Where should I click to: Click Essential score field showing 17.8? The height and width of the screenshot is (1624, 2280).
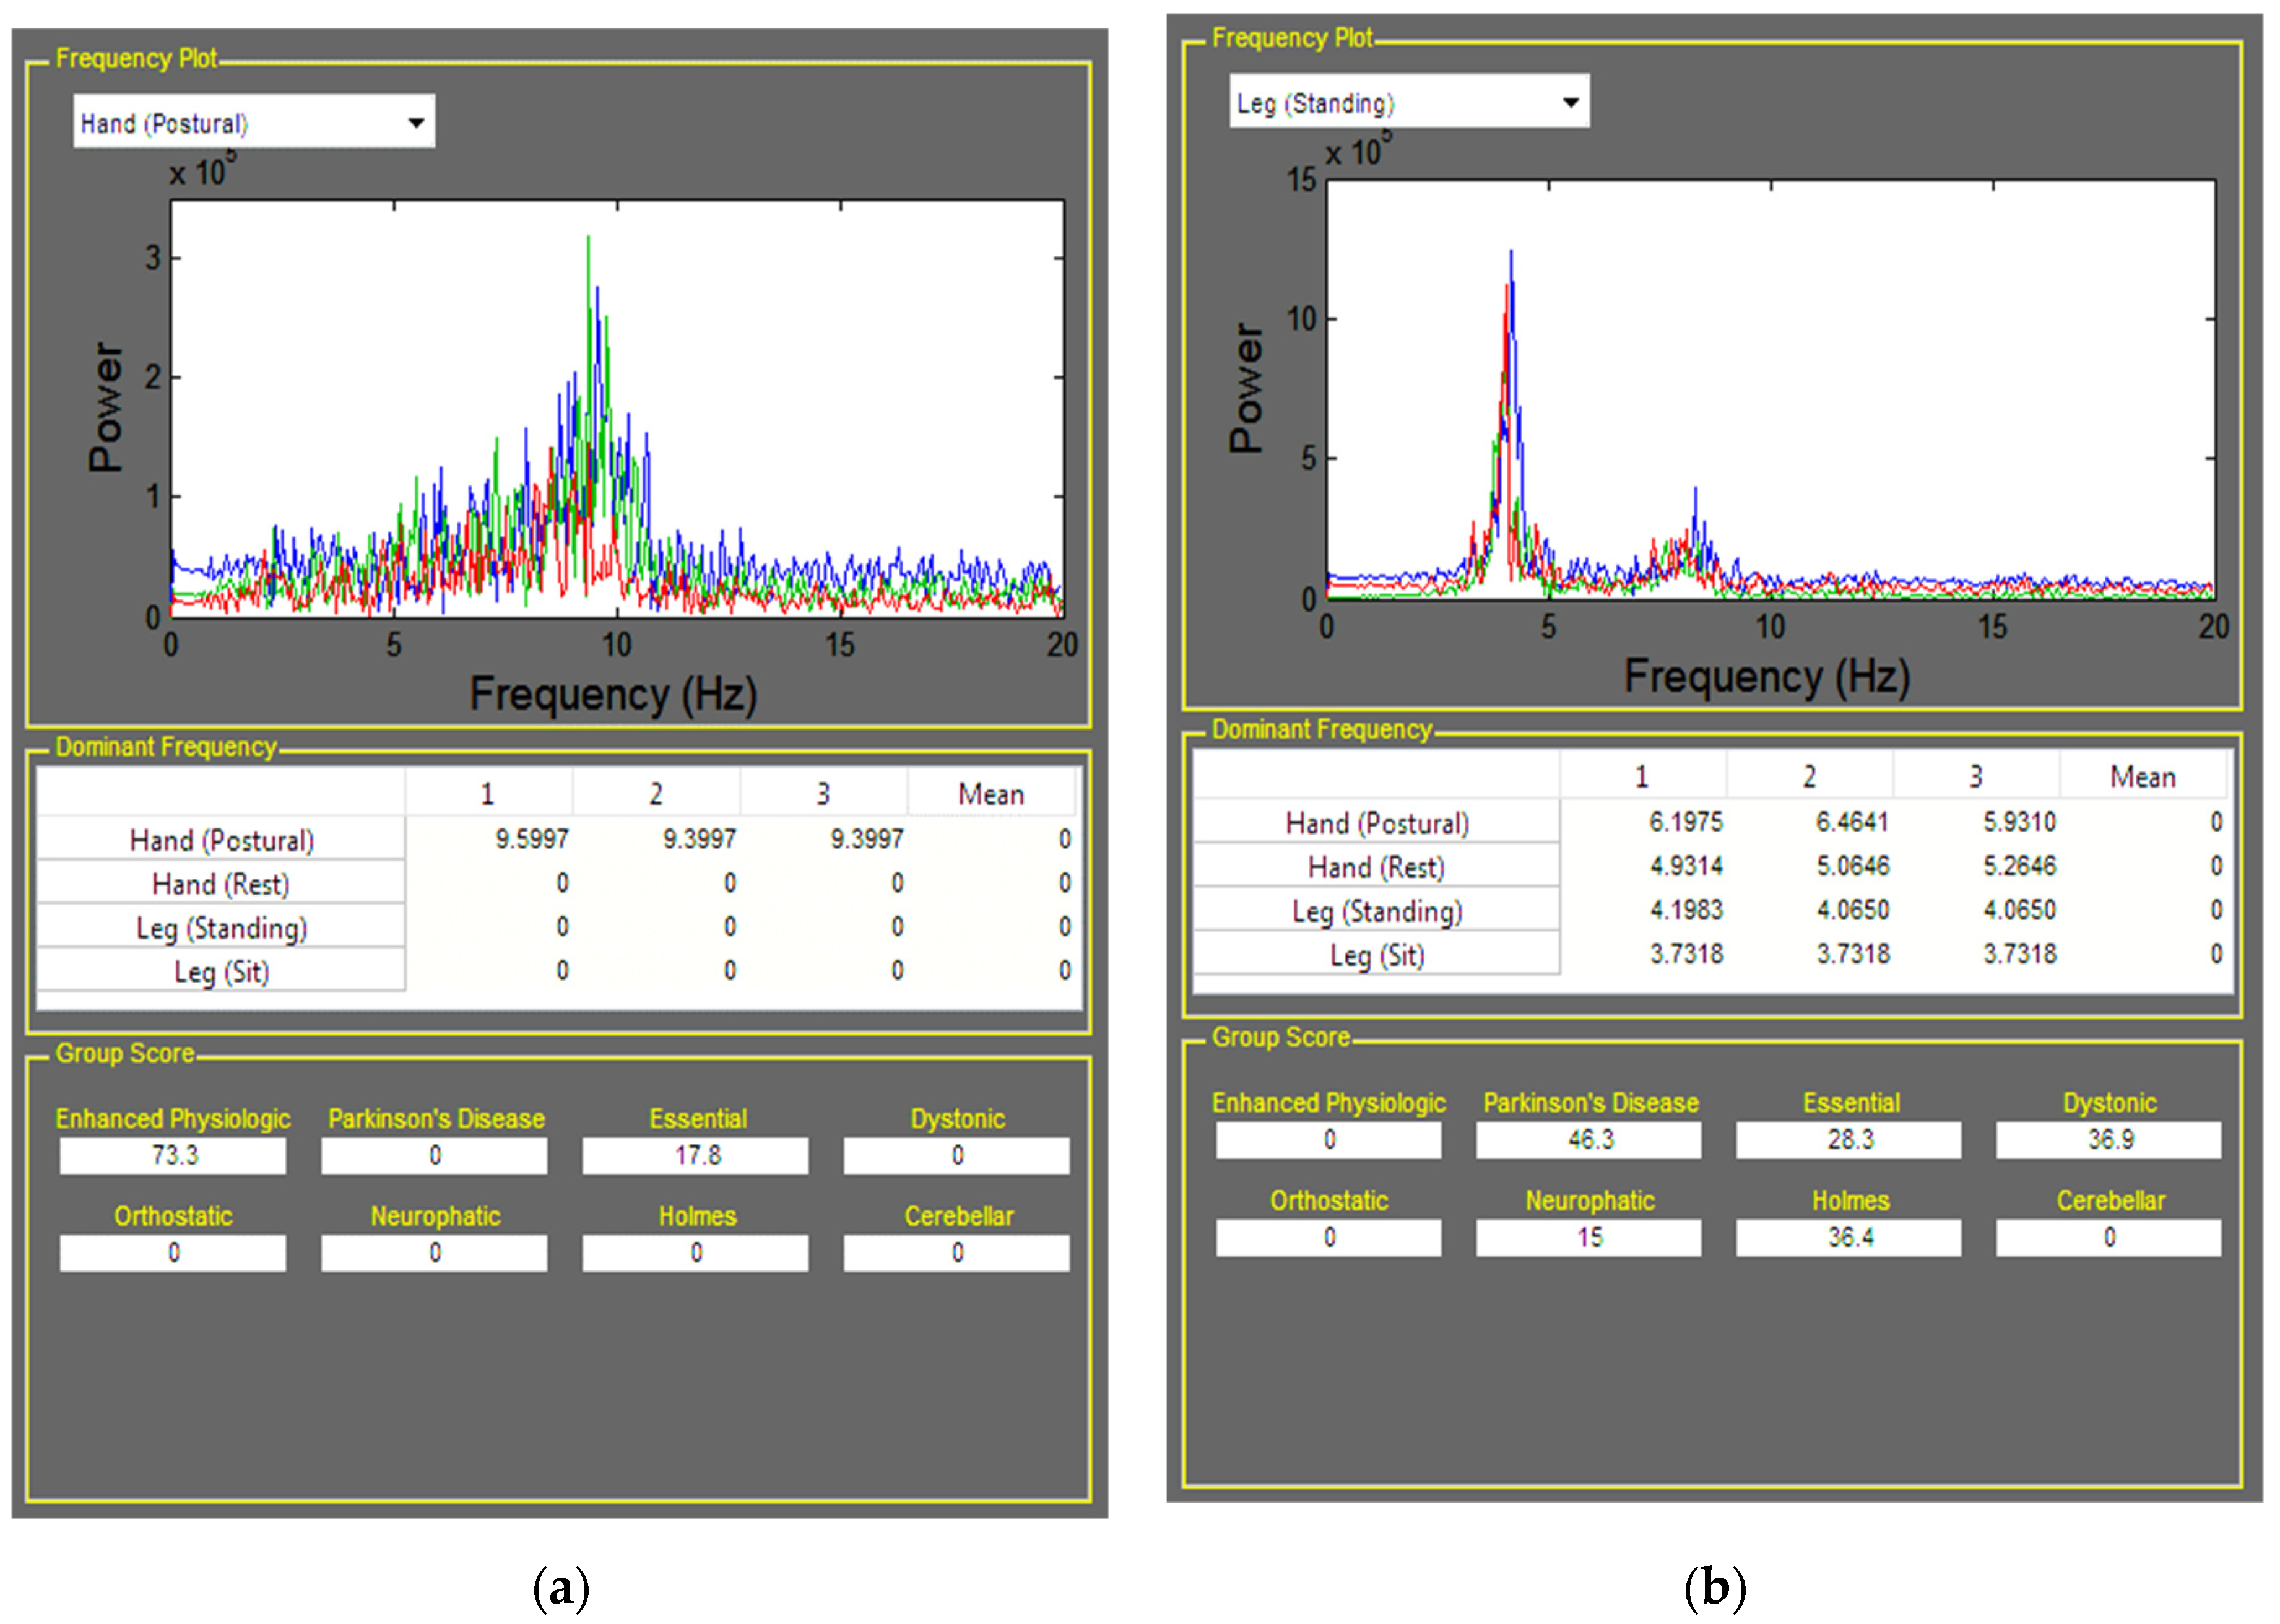(x=696, y=1155)
